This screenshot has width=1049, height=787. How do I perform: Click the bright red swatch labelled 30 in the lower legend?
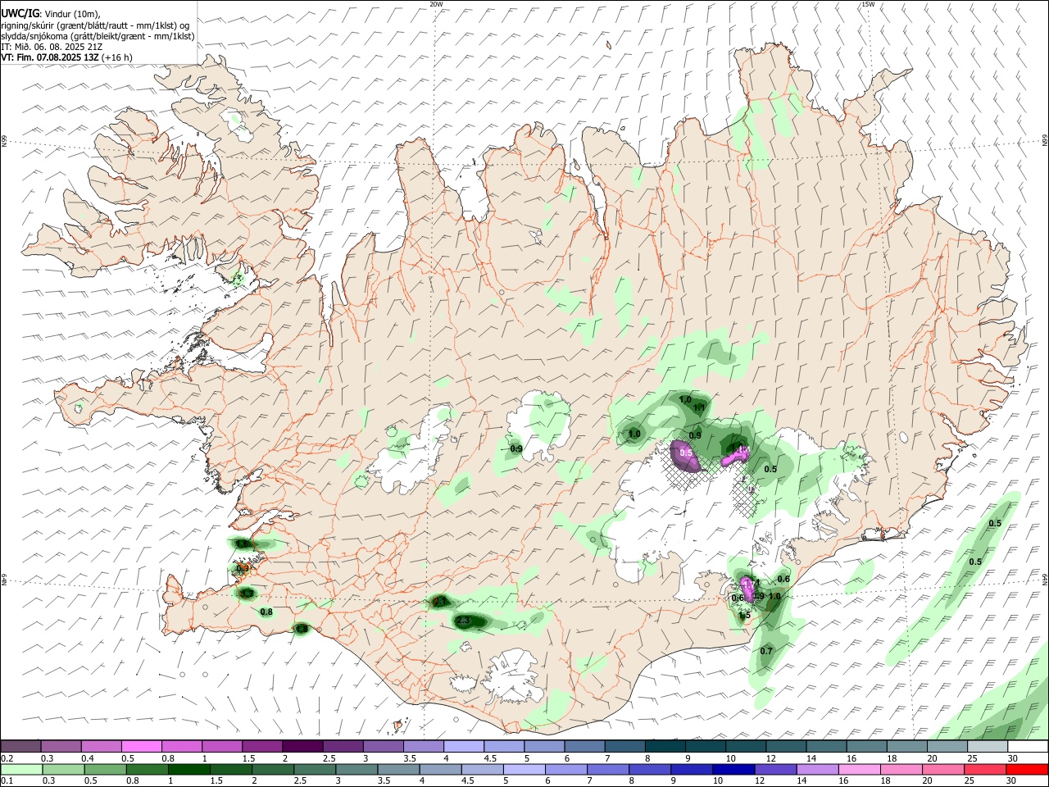point(1028,770)
